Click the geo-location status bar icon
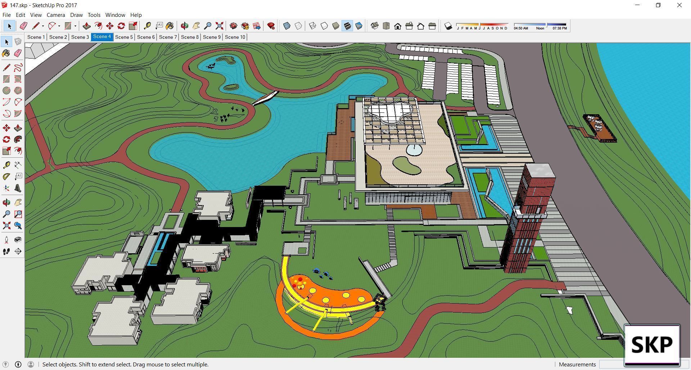Image resolution: width=691 pixels, height=370 pixels. 5,364
